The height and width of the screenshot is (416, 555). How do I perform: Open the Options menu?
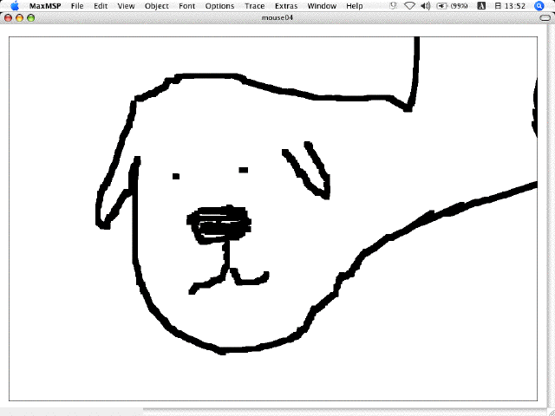click(x=219, y=6)
